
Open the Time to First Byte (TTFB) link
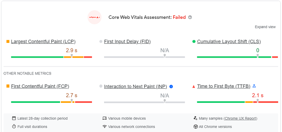(x=224, y=86)
